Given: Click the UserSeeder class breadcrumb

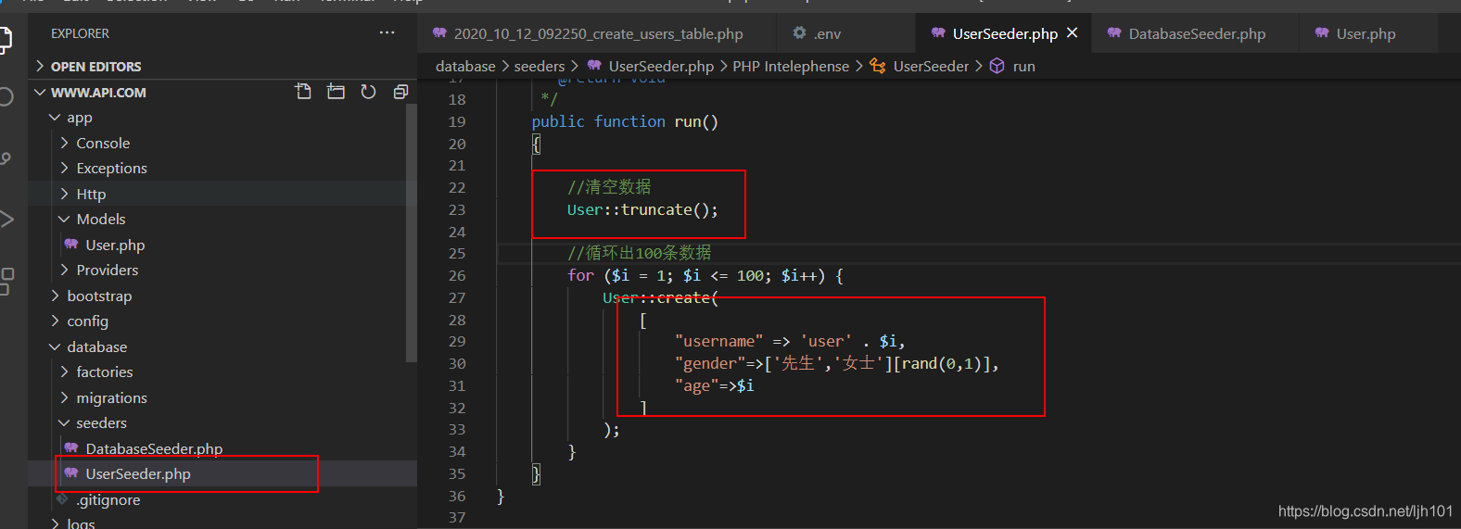Looking at the screenshot, I should click(x=931, y=66).
